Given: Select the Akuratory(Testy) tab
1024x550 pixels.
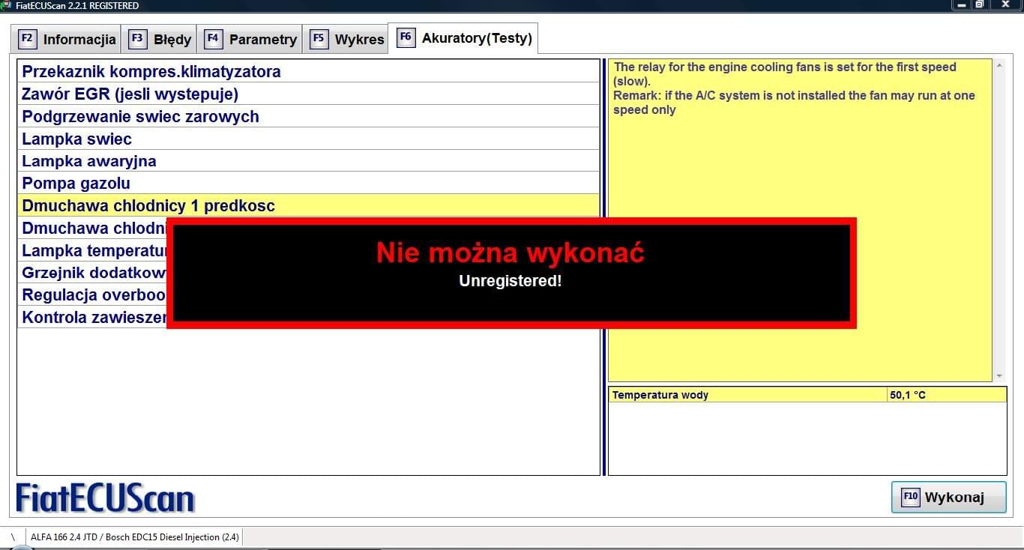Looking at the screenshot, I should 463,37.
